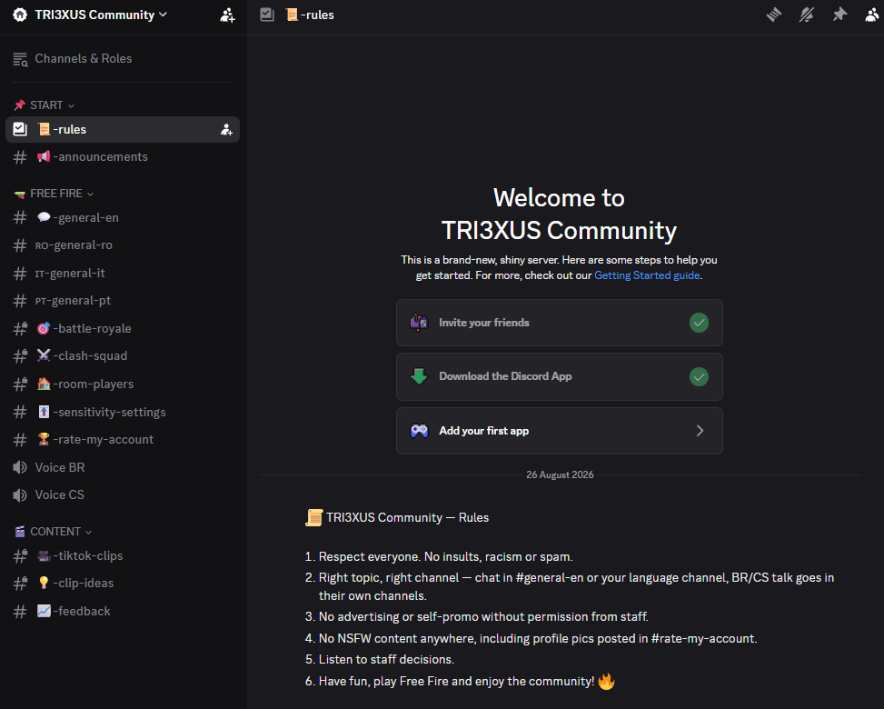Click the speaker icon beside Voice CS

point(20,494)
